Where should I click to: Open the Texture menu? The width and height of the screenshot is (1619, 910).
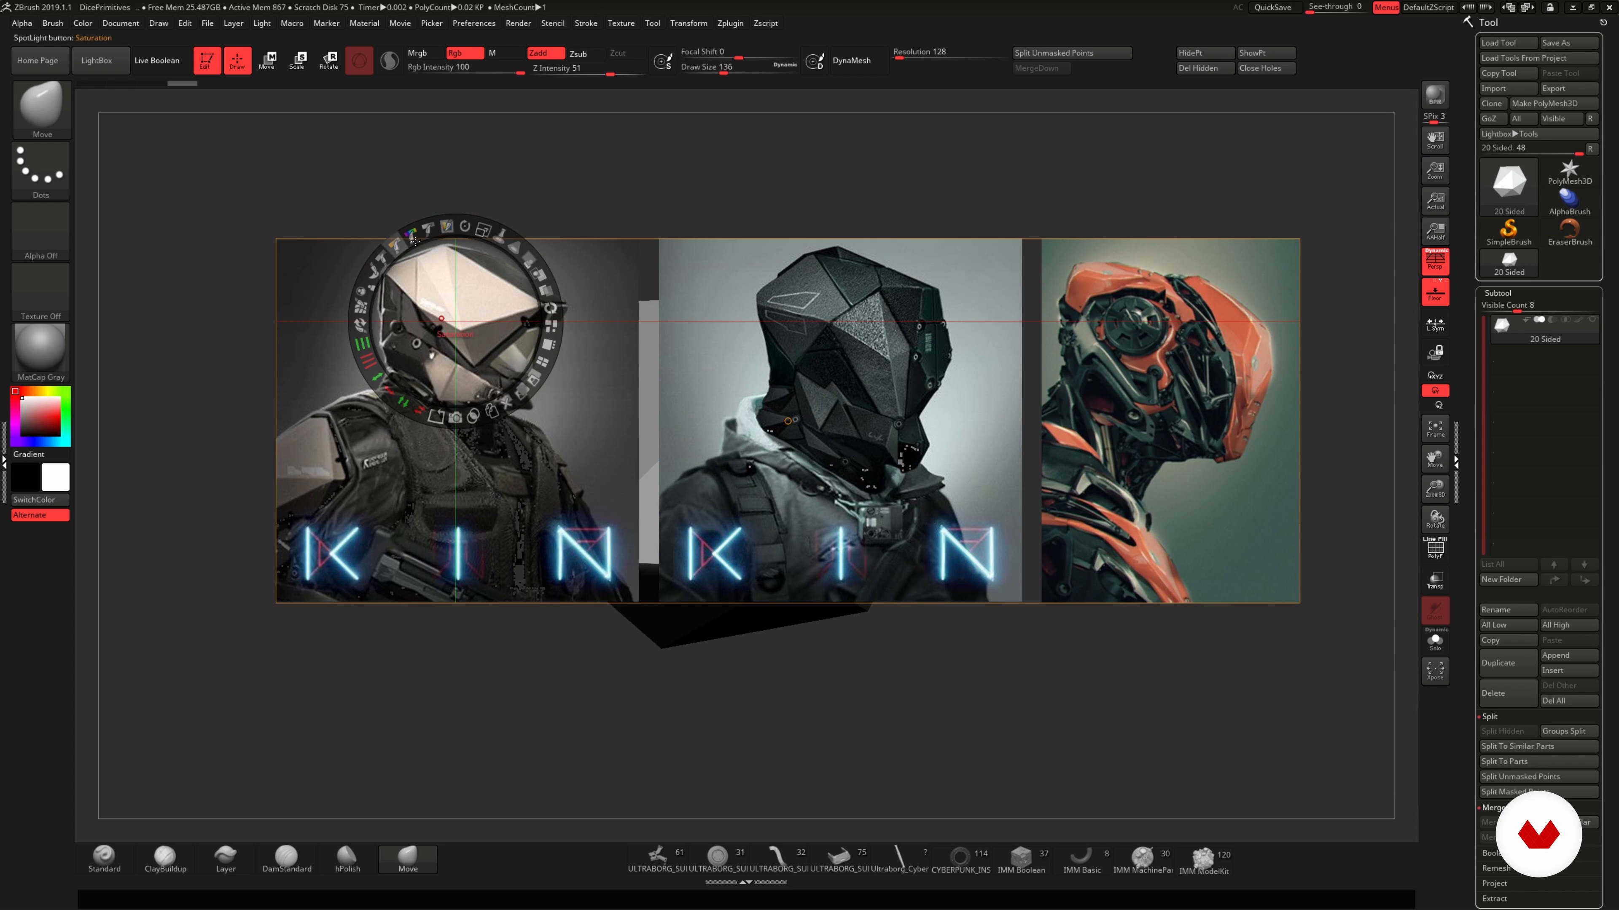tap(621, 23)
